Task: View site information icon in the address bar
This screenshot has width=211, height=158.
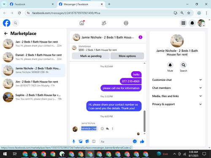Action: [28, 13]
